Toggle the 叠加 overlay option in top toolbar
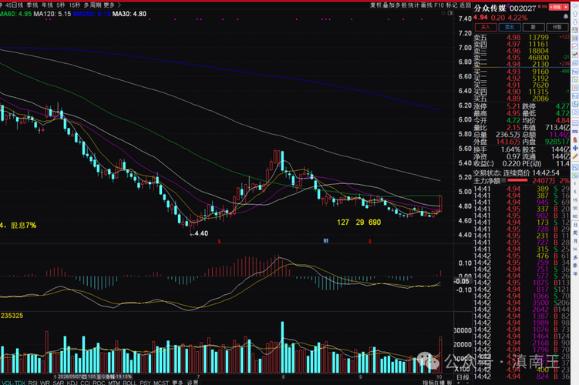Viewport: 579px width, 385px height. (389, 5)
